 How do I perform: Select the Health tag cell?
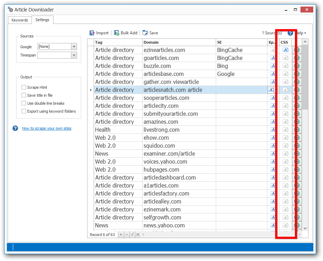[x=118, y=130]
